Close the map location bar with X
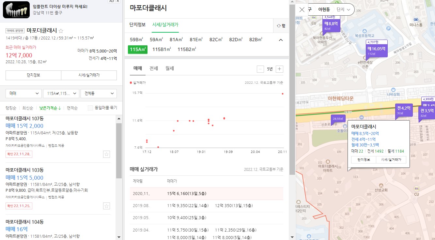 [x=302, y=10]
